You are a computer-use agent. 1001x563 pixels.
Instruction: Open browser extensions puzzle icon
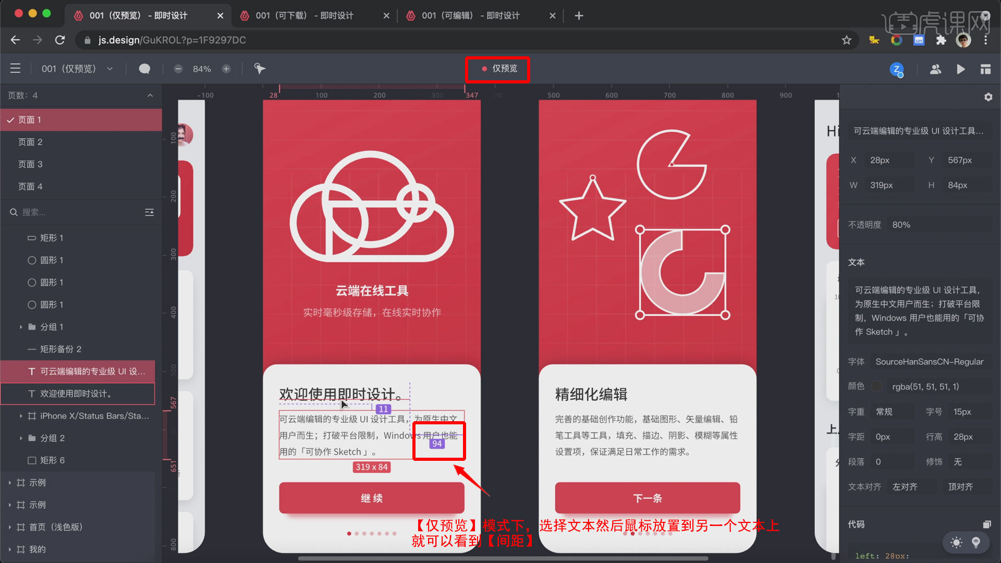(x=941, y=40)
